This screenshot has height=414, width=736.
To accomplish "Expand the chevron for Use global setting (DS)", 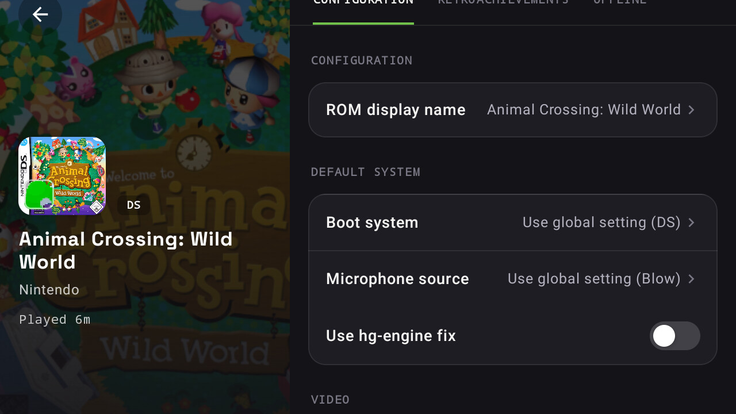I will tap(692, 223).
